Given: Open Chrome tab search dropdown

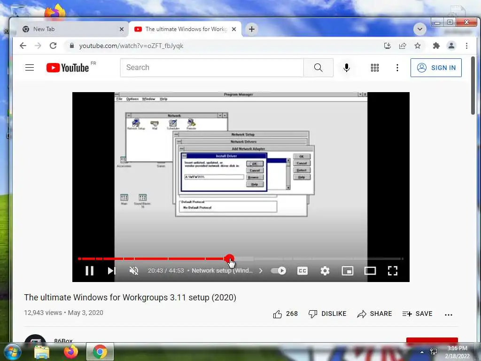Looking at the screenshot, I should pos(419,29).
